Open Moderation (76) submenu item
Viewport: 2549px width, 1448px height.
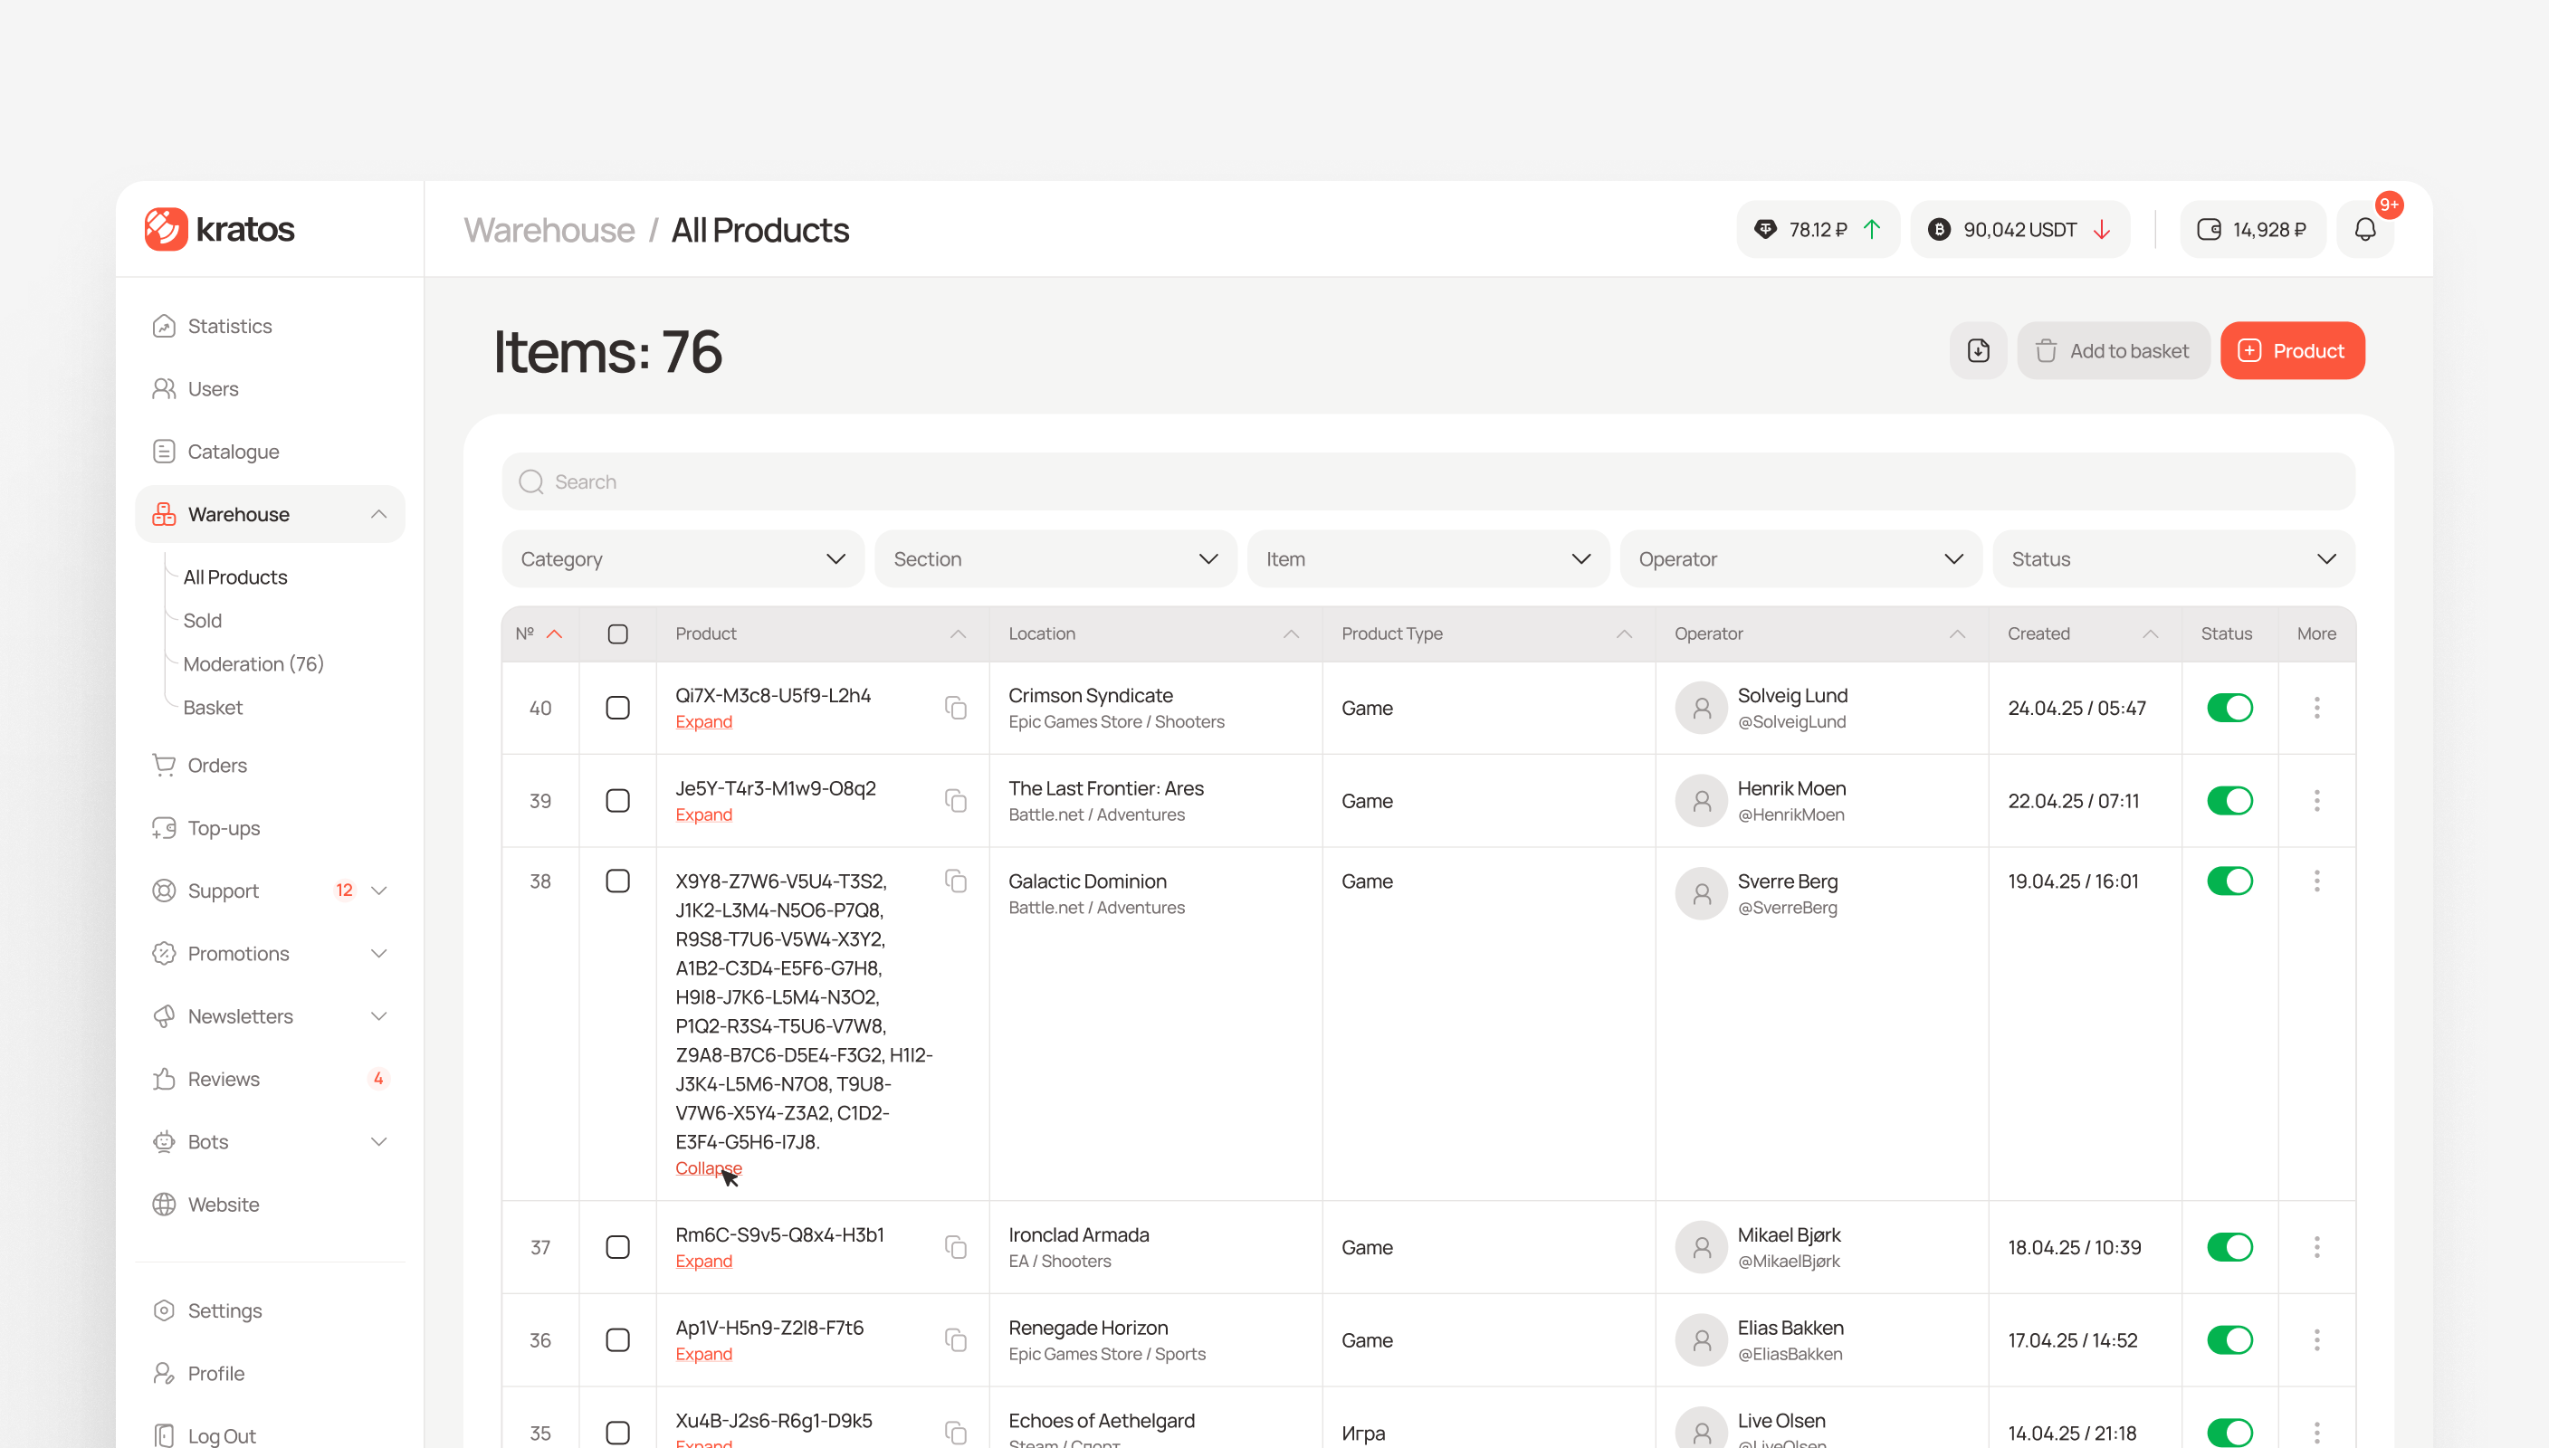point(253,664)
